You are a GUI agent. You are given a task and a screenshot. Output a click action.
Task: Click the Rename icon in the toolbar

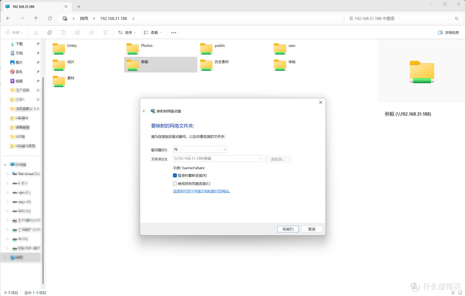pyautogui.click(x=77, y=33)
